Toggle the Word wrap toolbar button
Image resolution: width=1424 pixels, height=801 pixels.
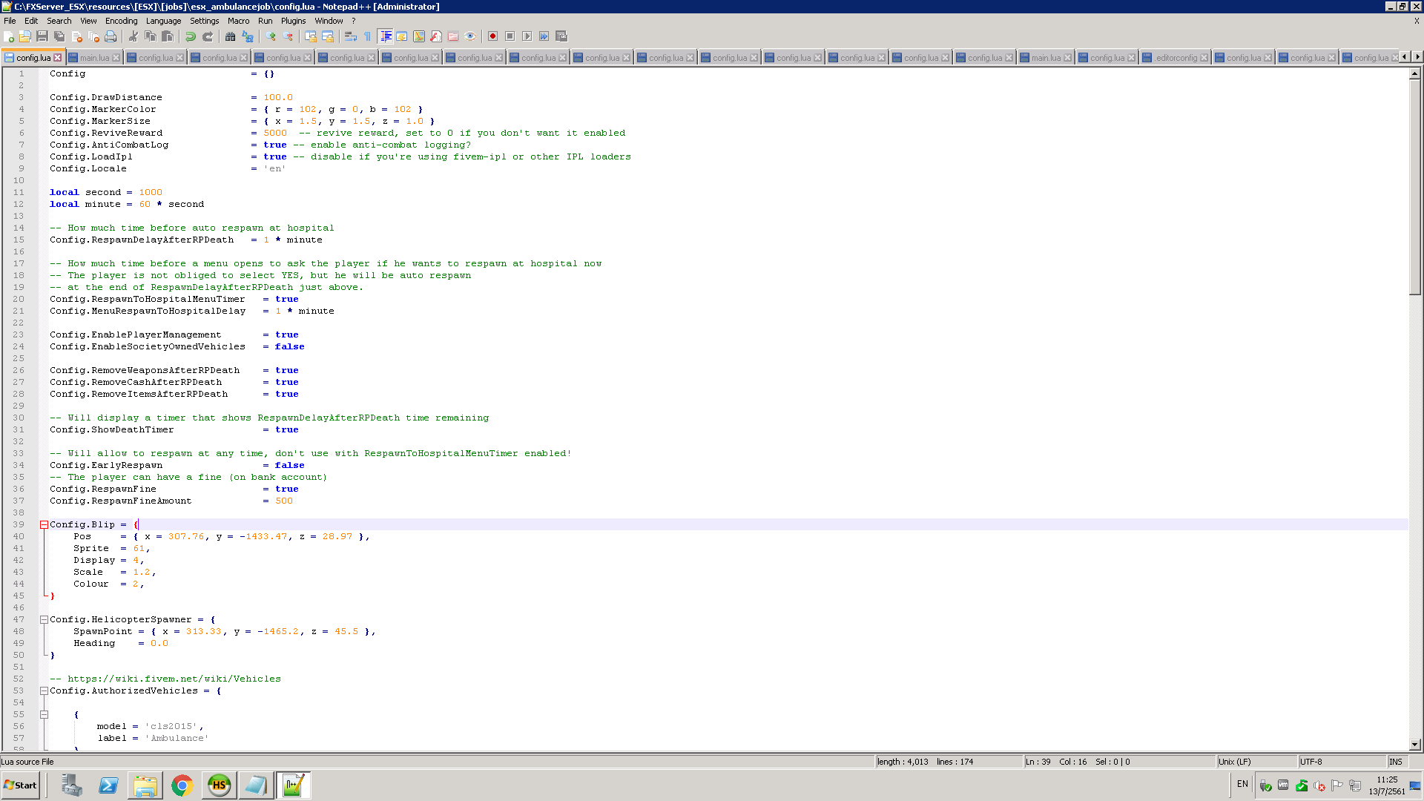click(x=350, y=36)
